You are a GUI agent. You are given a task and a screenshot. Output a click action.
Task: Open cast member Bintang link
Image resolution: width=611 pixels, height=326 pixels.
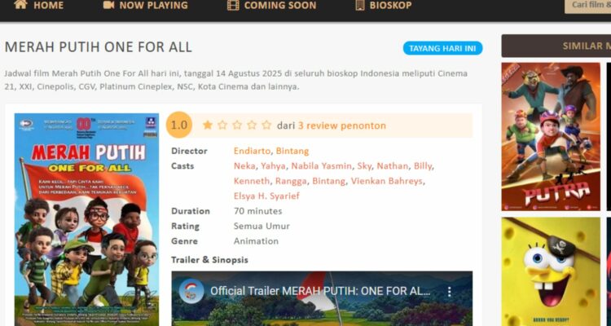point(328,181)
